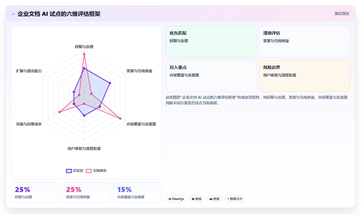Open the 风险边界 card

[x=304, y=76]
